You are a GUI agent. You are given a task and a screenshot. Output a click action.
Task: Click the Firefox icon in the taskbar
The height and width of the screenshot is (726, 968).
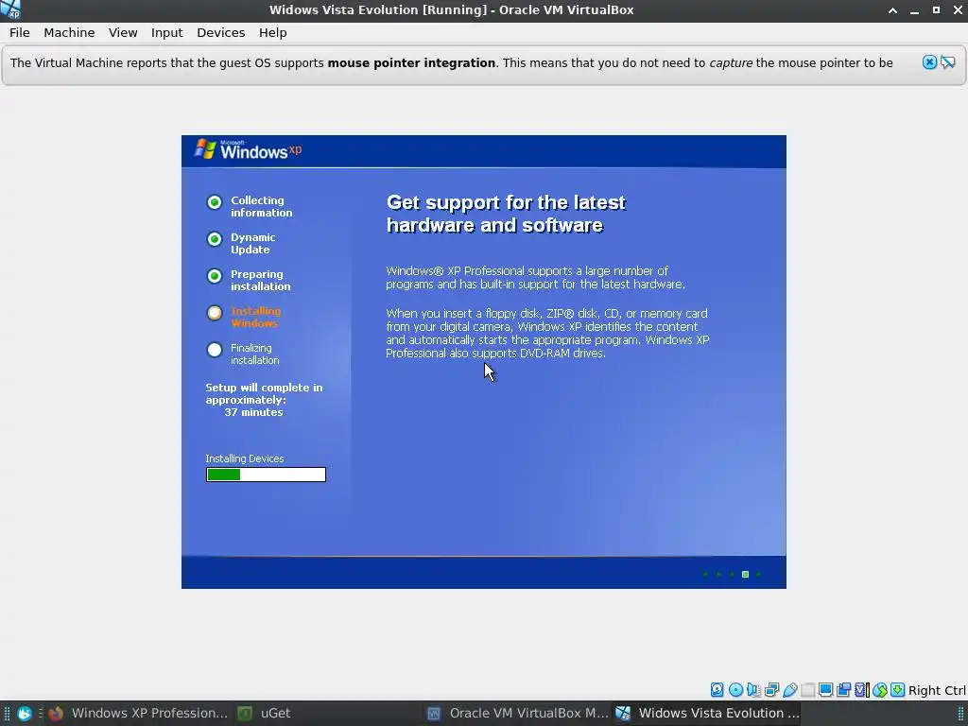point(56,714)
